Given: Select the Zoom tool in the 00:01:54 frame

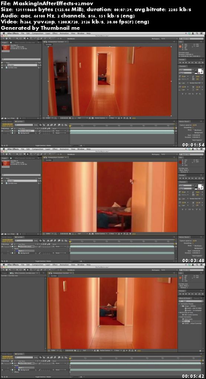Looking at the screenshot, I should pyautogui.click(x=10, y=38).
